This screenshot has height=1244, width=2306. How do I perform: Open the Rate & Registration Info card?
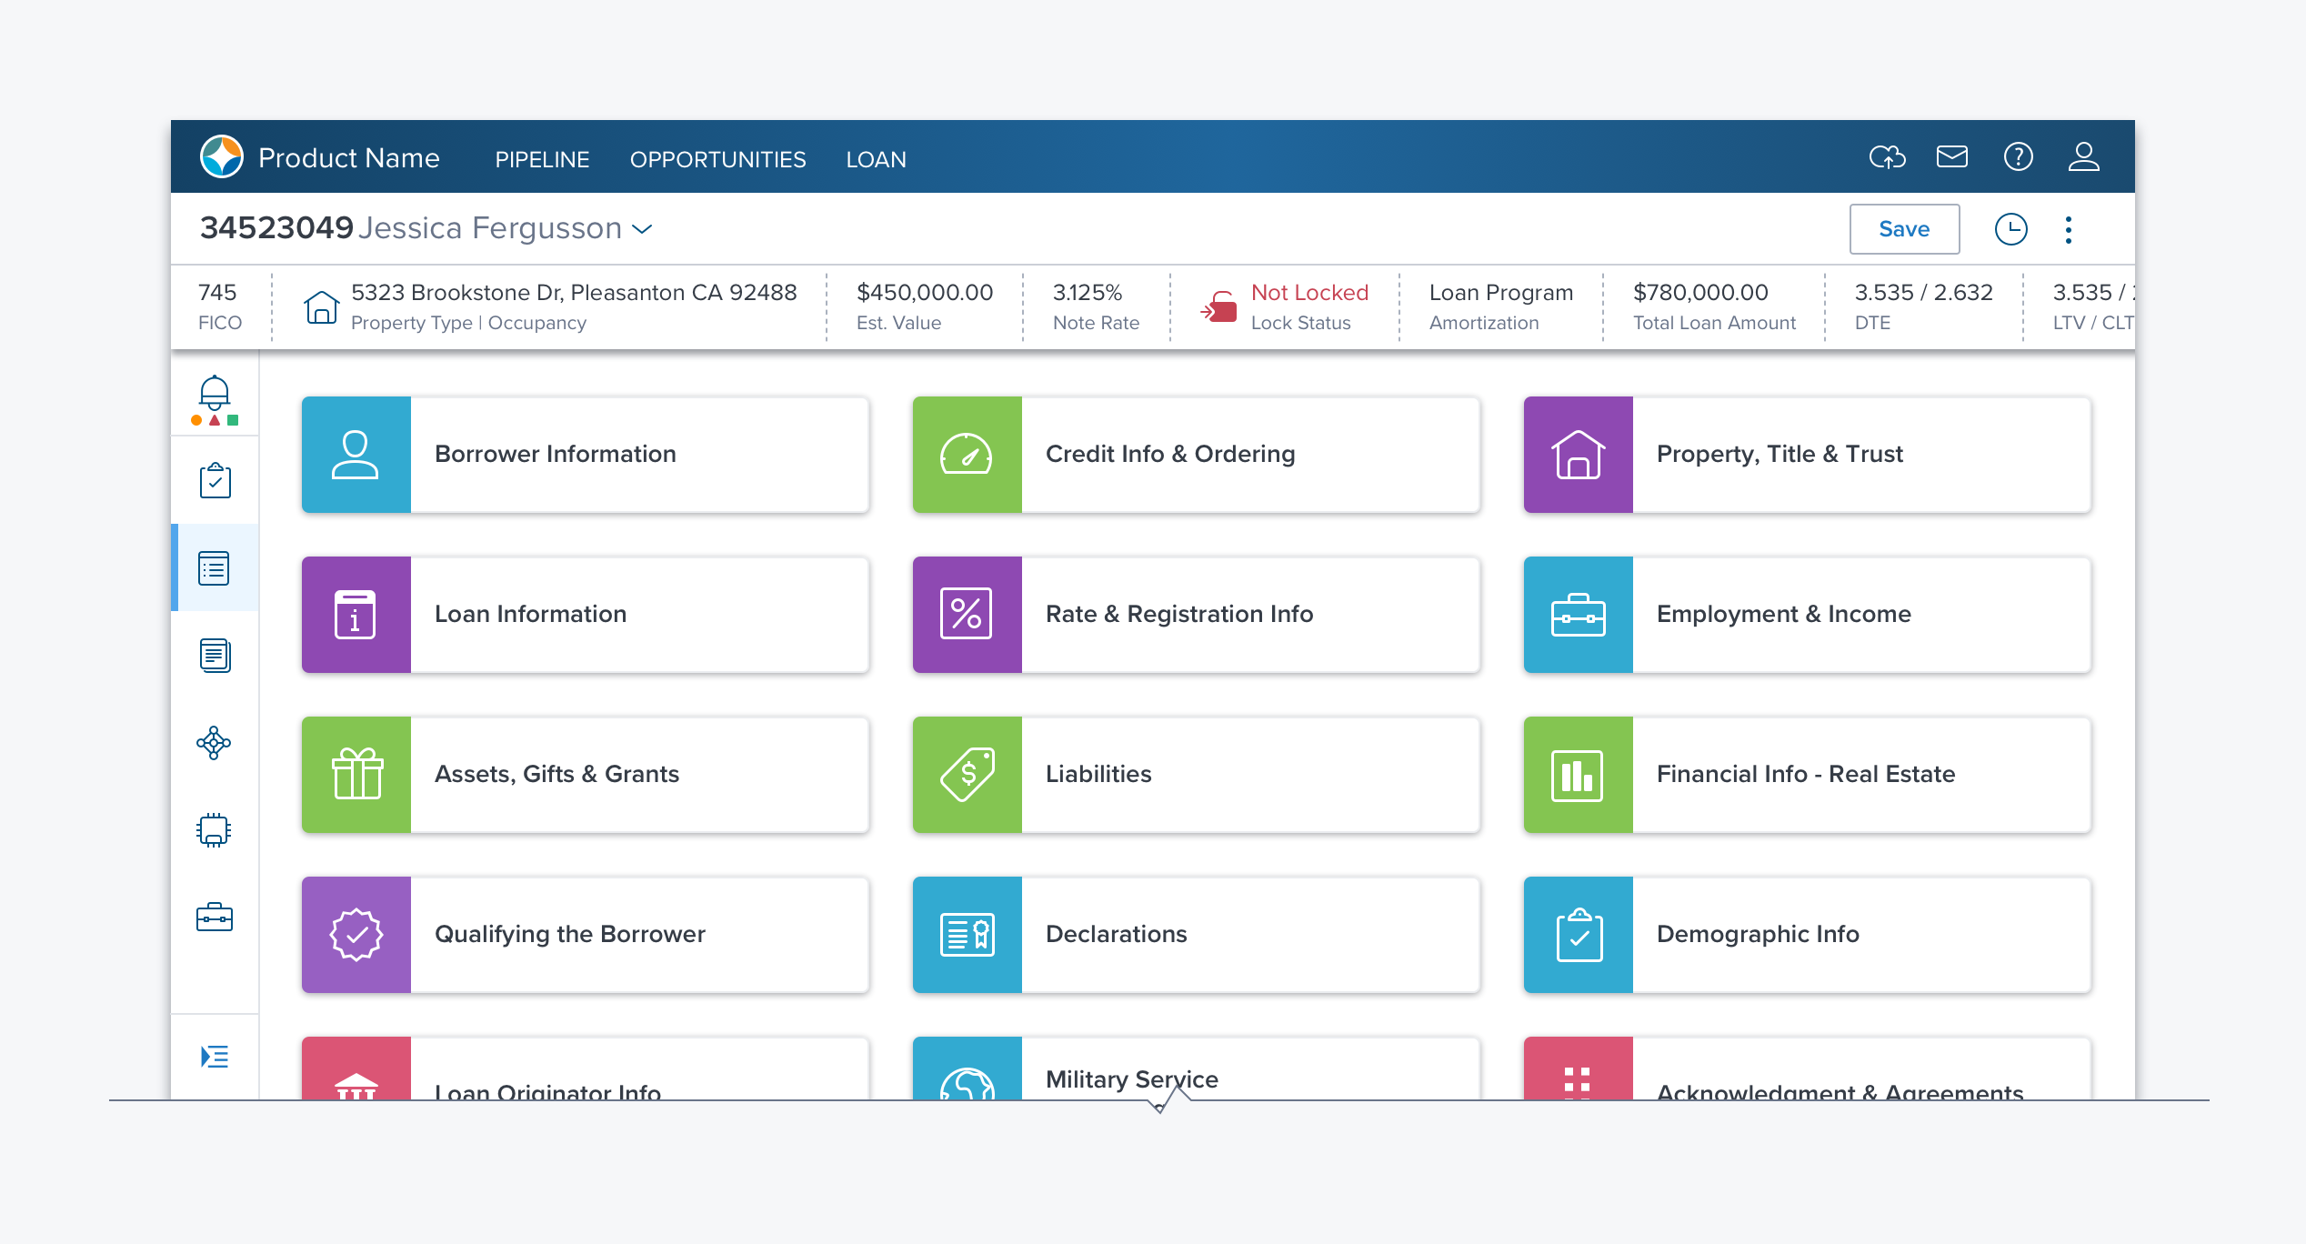pyautogui.click(x=1196, y=614)
